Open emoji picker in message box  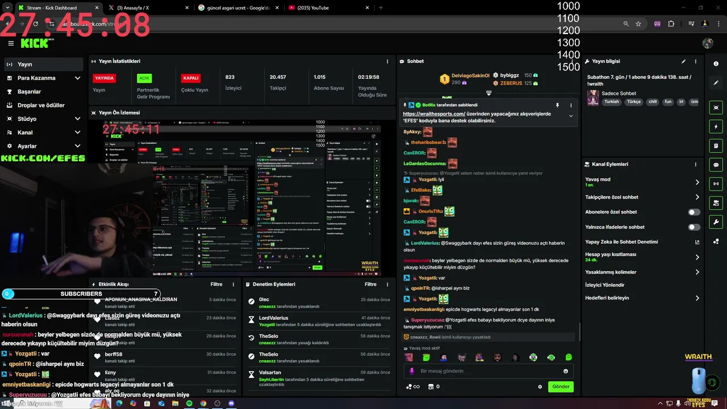(566, 371)
